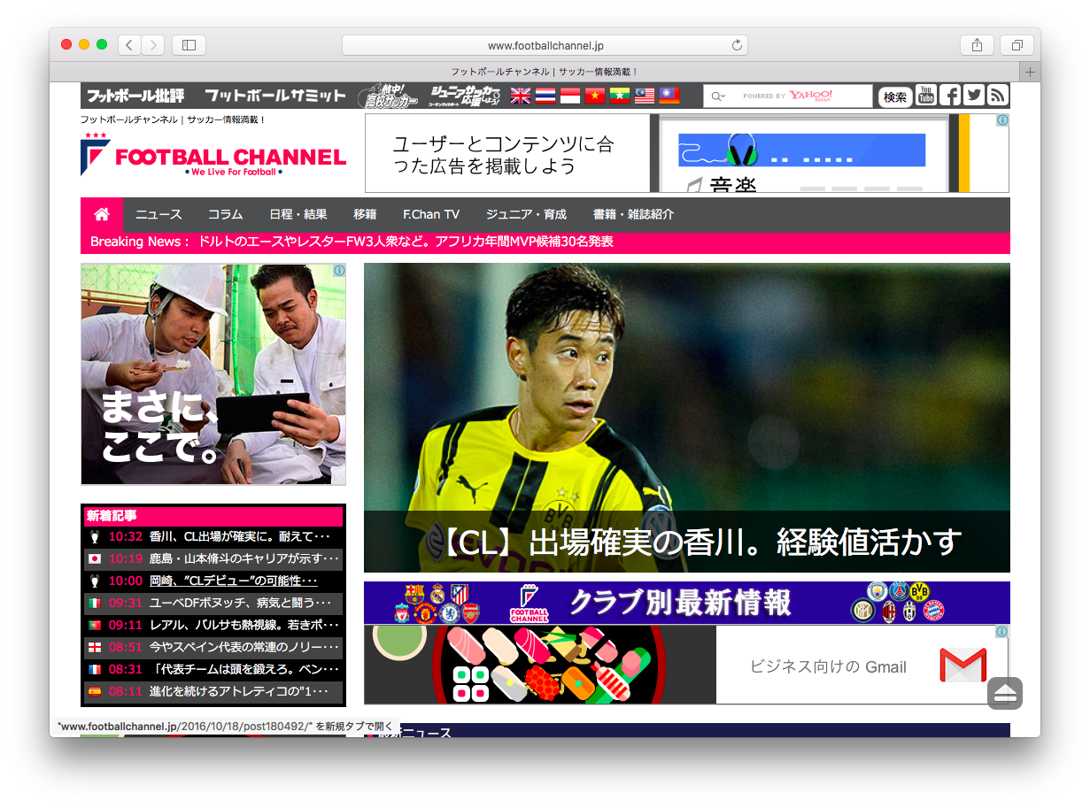Select the Thailand flag icon
This screenshot has height=808, width=1090.
(545, 96)
